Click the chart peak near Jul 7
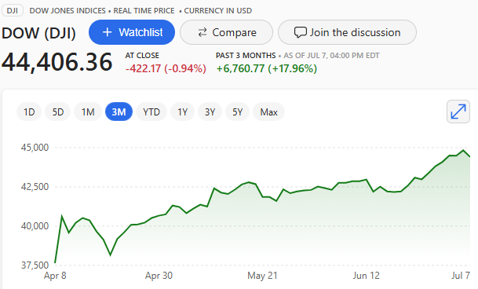 point(463,150)
